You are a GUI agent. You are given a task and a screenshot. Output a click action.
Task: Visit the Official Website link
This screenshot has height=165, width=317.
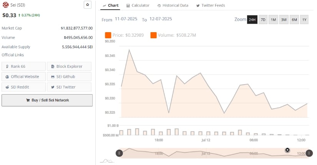pos(24,77)
